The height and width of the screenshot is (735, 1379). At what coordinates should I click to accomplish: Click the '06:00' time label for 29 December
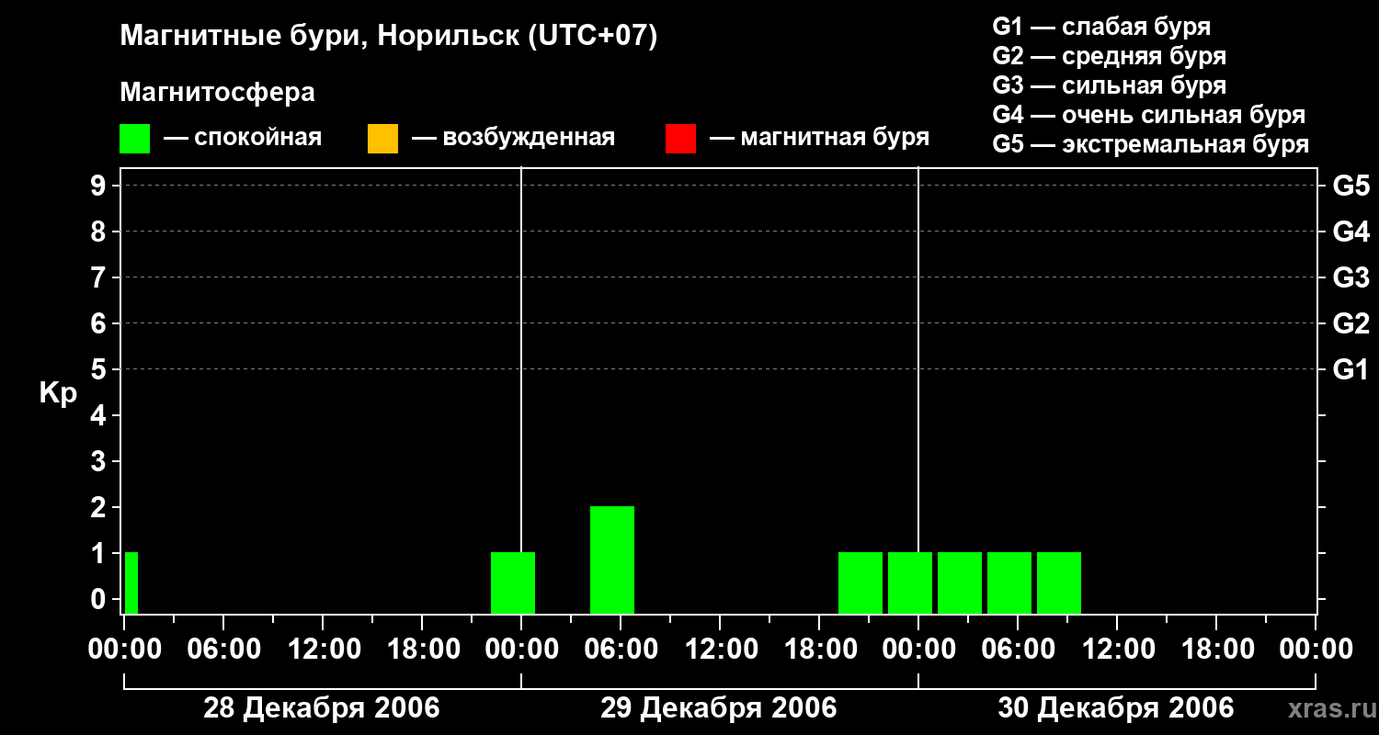click(621, 650)
